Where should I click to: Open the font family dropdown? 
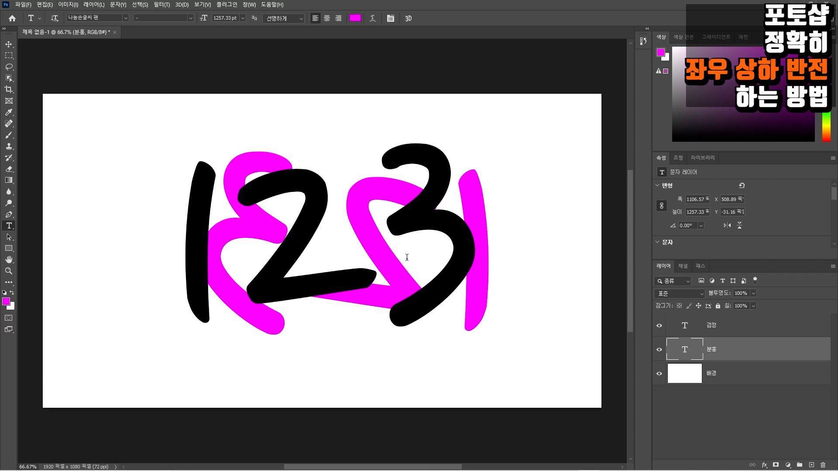[x=125, y=18]
